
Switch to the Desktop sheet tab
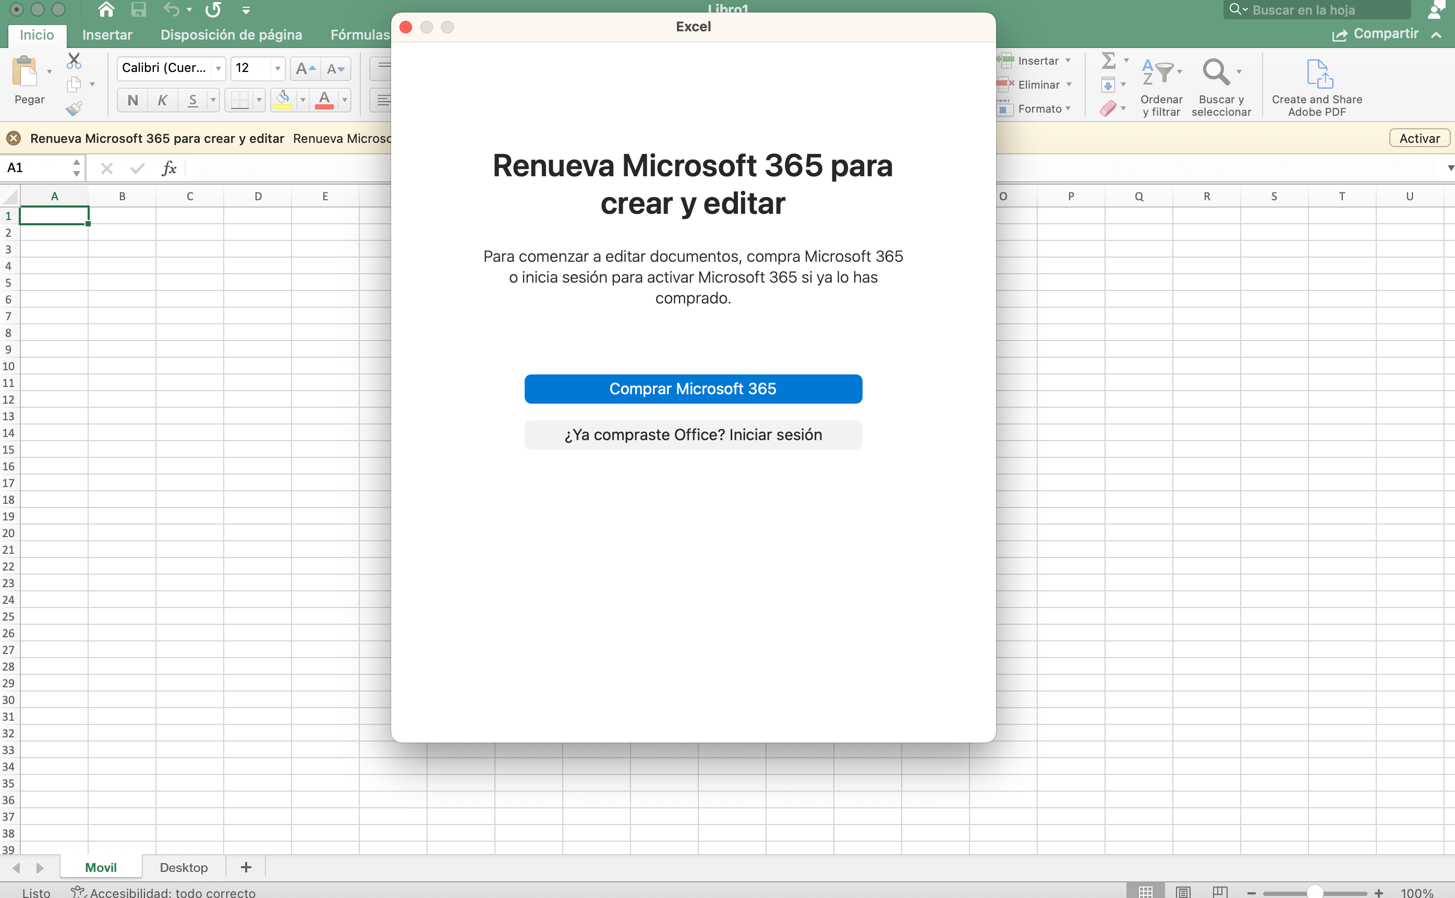(184, 868)
